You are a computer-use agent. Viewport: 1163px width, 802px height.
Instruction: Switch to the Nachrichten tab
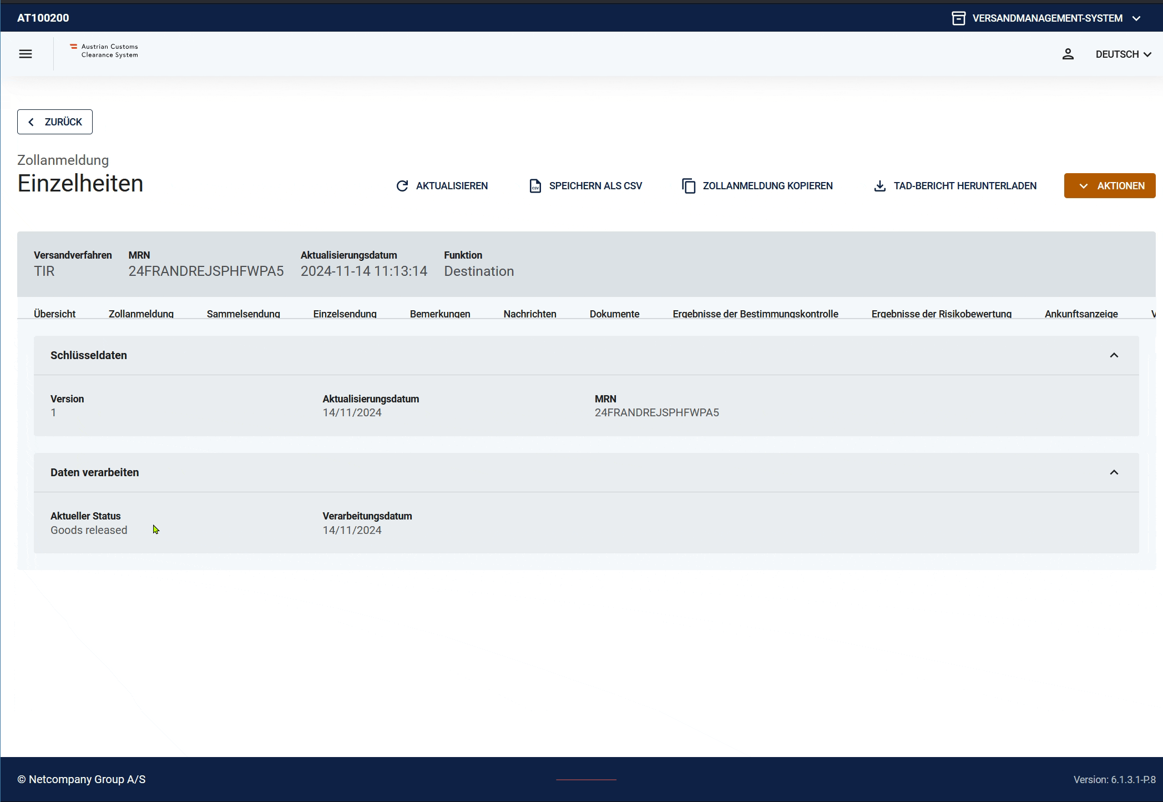tap(529, 314)
